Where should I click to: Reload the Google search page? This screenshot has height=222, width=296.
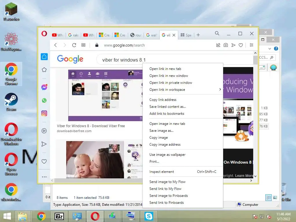tap(74, 45)
